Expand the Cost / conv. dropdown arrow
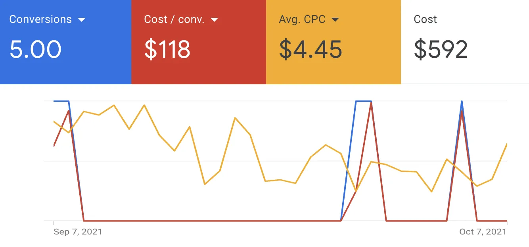The image size is (529, 247). [x=215, y=20]
